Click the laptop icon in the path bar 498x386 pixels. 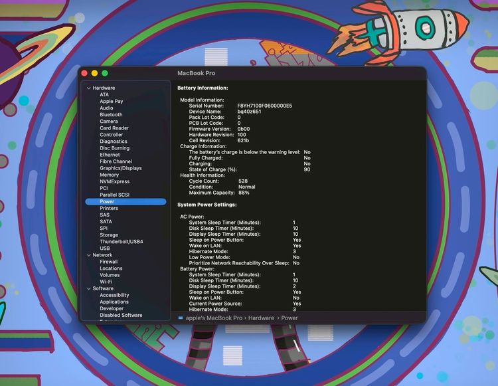coord(181,318)
